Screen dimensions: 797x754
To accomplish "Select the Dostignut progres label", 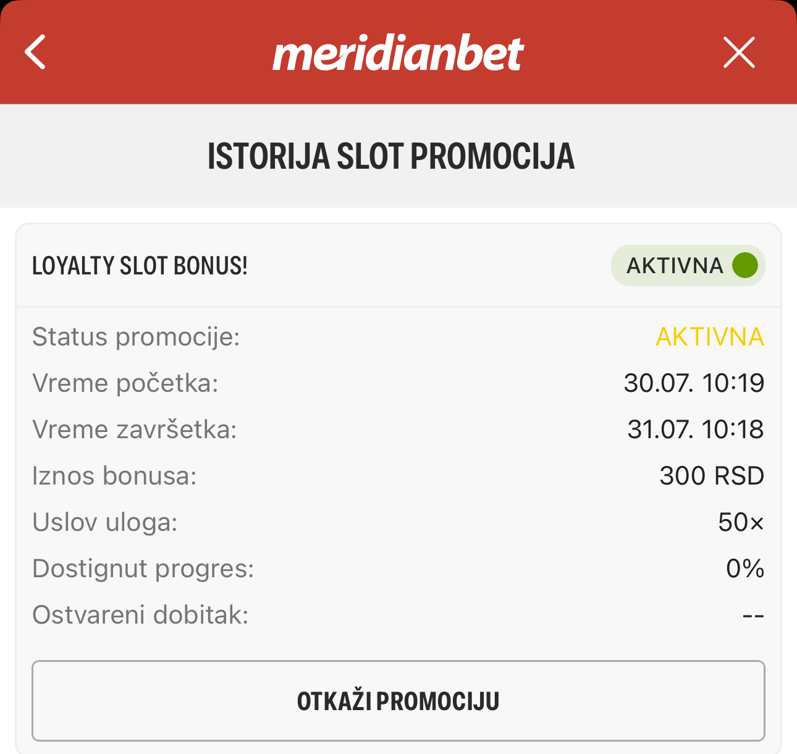I will click(143, 569).
